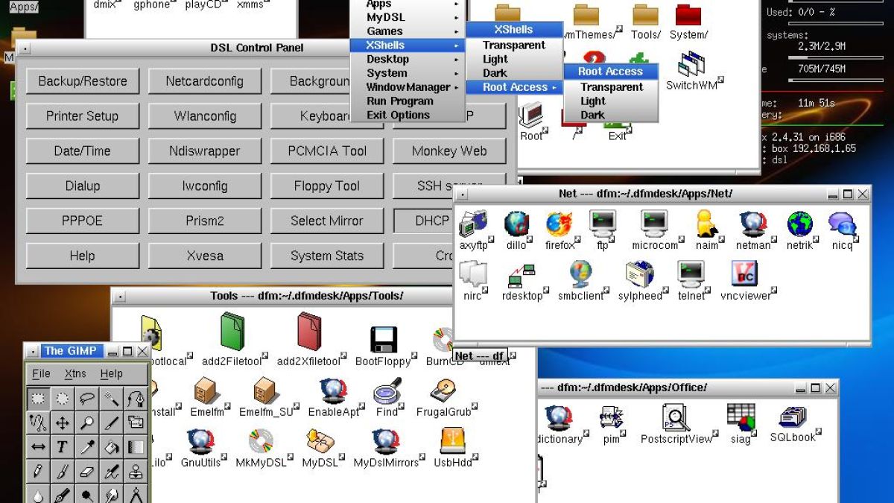Open the GIMP Xtns menu
Screen dimensions: 894x503
[x=75, y=373]
